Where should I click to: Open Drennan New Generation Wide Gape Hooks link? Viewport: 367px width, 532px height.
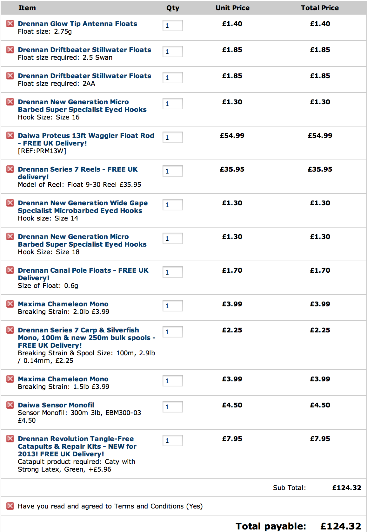83,207
